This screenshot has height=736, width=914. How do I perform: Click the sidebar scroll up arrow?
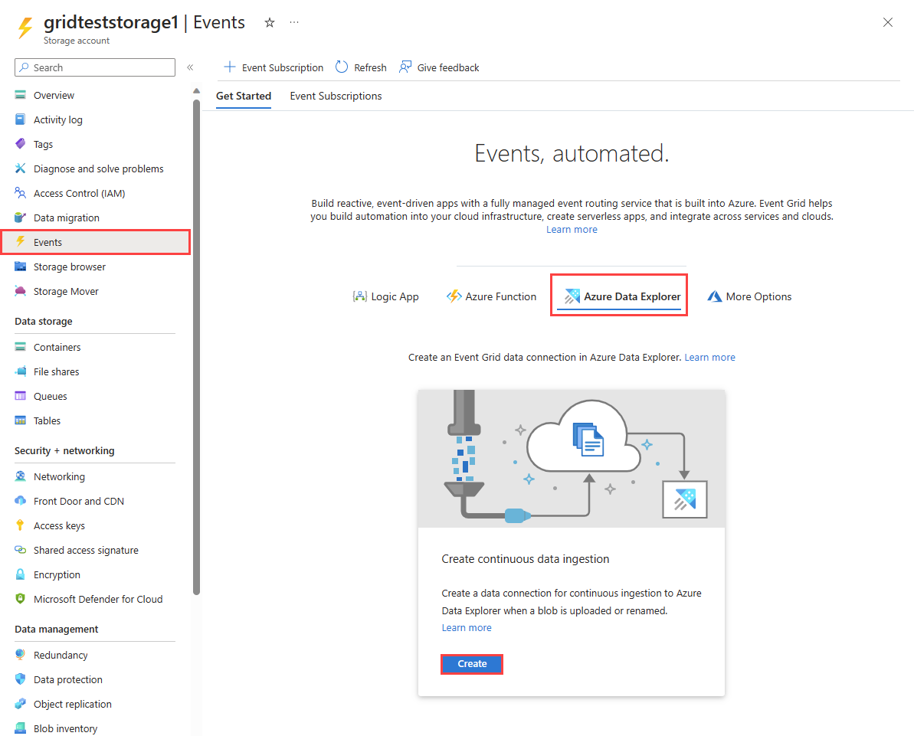[x=196, y=91]
